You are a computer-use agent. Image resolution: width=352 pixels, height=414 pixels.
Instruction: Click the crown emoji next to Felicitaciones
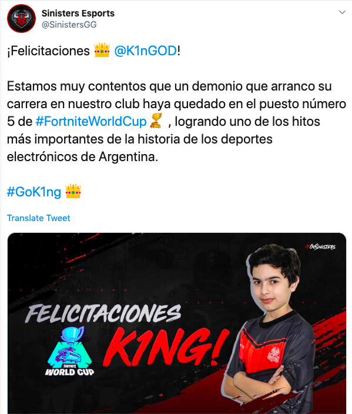coord(102,50)
